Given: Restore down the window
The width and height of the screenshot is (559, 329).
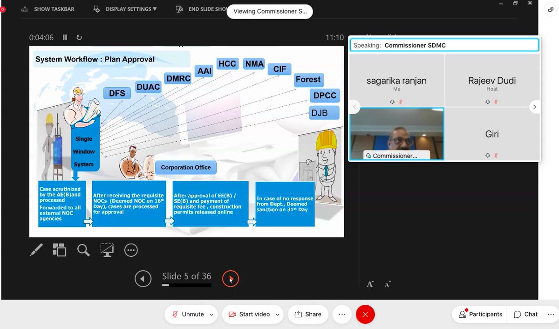Looking at the screenshot, I should (516, 3).
